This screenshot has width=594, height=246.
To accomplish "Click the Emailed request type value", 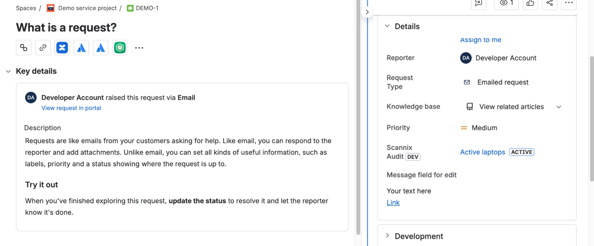I will [x=503, y=82].
